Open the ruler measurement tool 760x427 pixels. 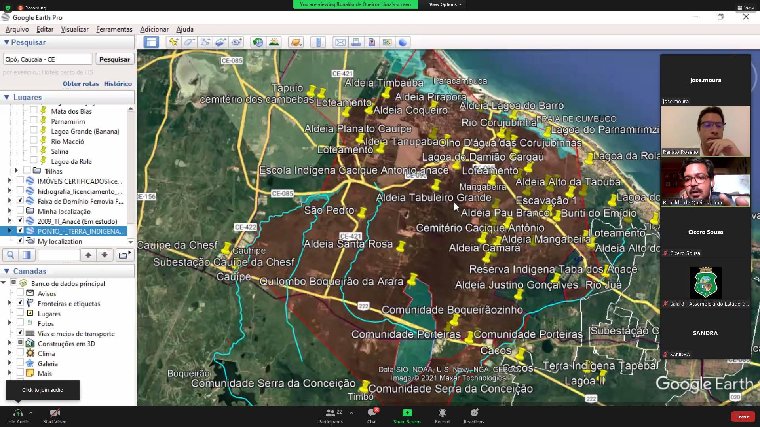point(318,42)
